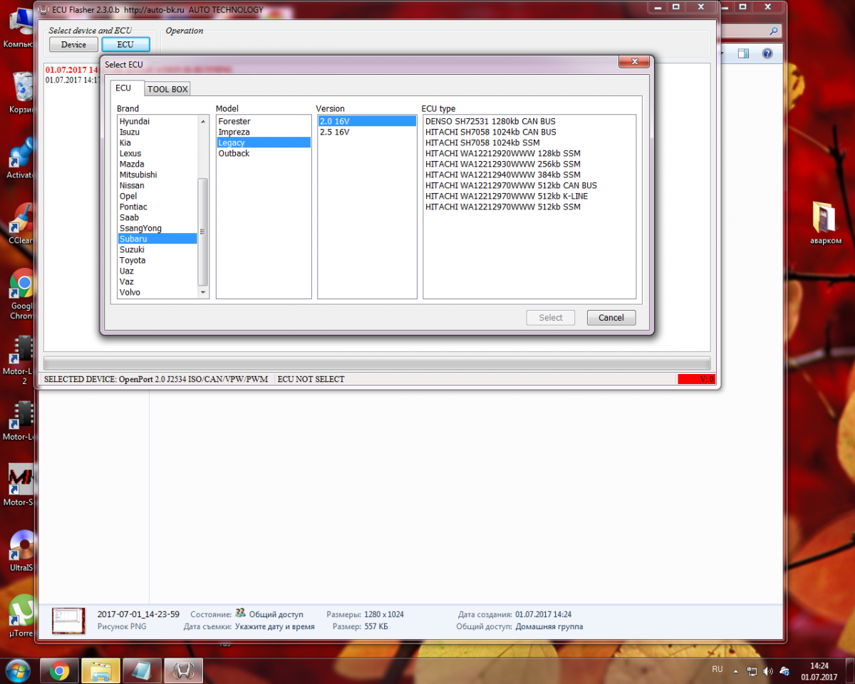Open the аварком folder on desktop
This screenshot has width=855, height=684.
click(826, 222)
